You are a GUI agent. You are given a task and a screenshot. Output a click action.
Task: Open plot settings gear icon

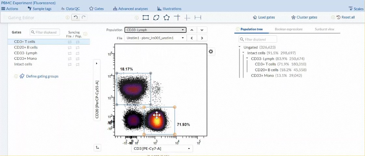[211, 52]
